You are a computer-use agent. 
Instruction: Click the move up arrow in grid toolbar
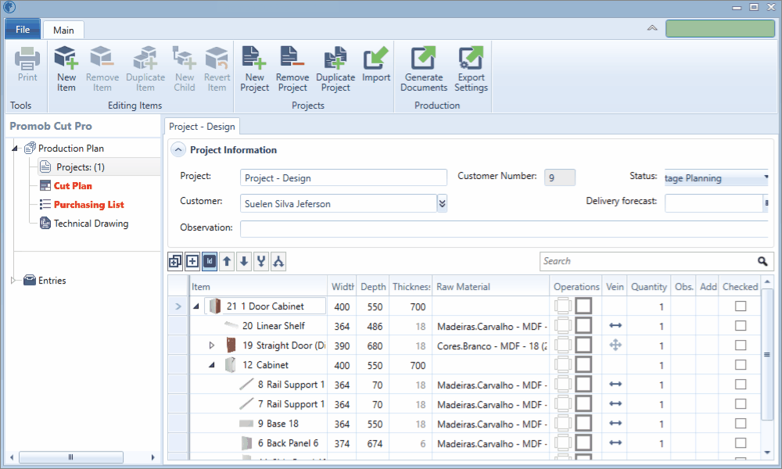(227, 262)
